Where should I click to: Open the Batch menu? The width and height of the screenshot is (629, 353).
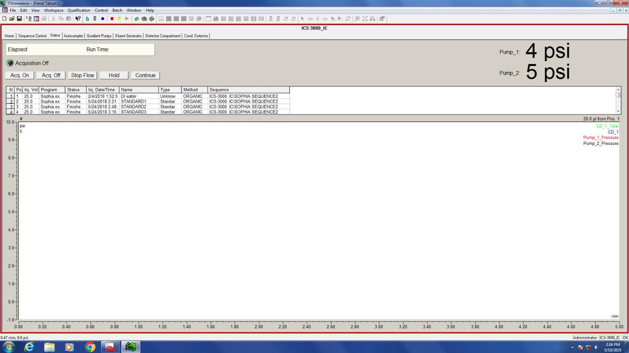click(117, 10)
